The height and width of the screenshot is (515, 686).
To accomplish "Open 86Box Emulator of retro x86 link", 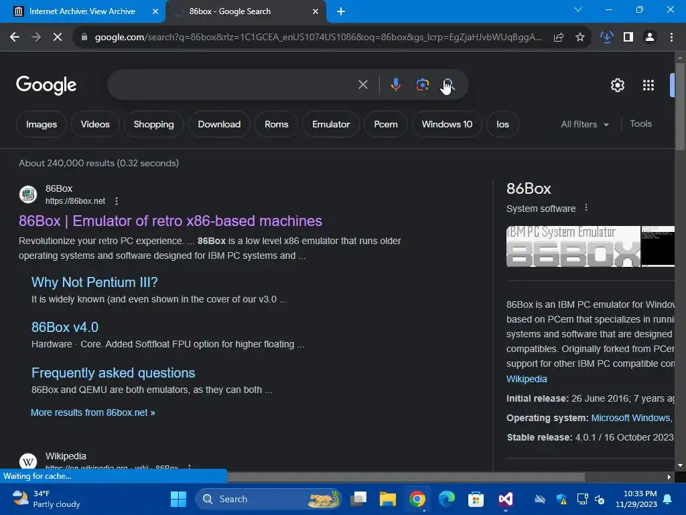I will pyautogui.click(x=170, y=221).
